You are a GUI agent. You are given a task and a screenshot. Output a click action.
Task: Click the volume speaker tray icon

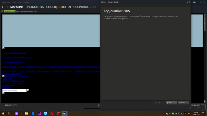click(x=170, y=113)
